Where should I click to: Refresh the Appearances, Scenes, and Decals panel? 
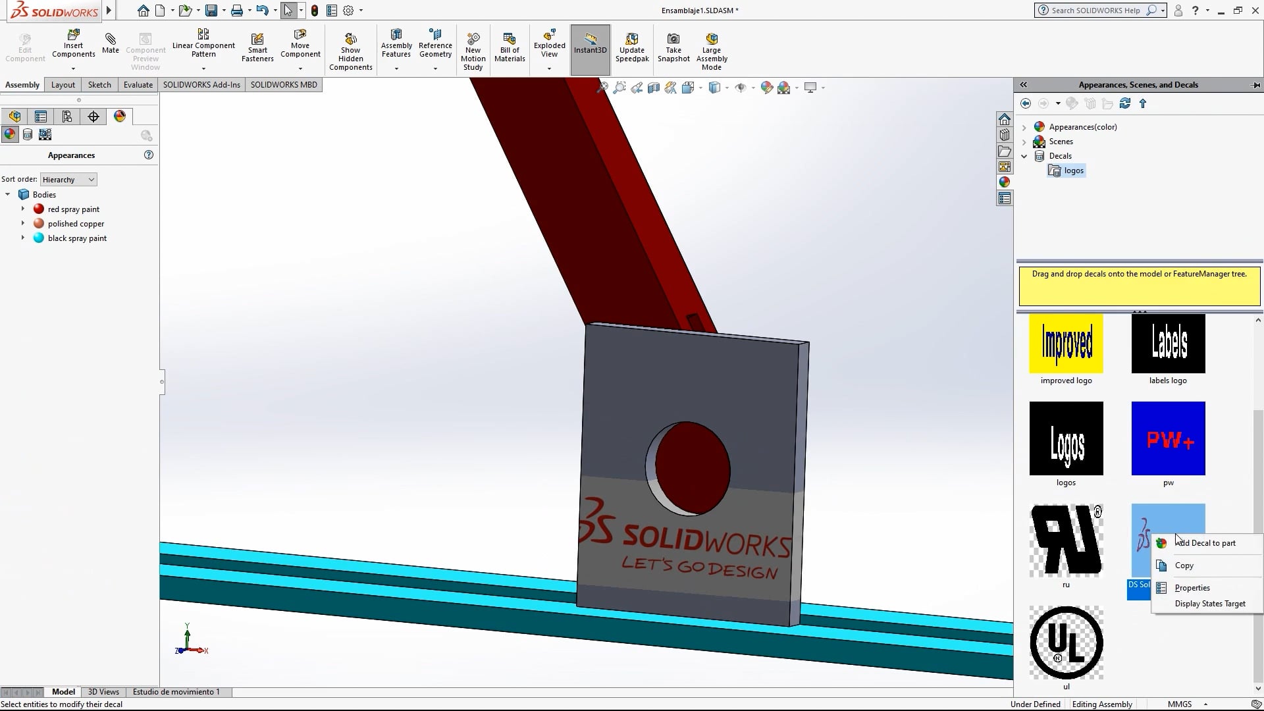(x=1125, y=103)
